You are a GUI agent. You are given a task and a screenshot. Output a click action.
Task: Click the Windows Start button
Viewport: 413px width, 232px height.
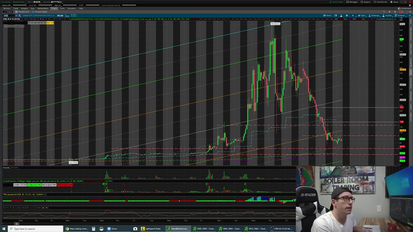[4, 229]
